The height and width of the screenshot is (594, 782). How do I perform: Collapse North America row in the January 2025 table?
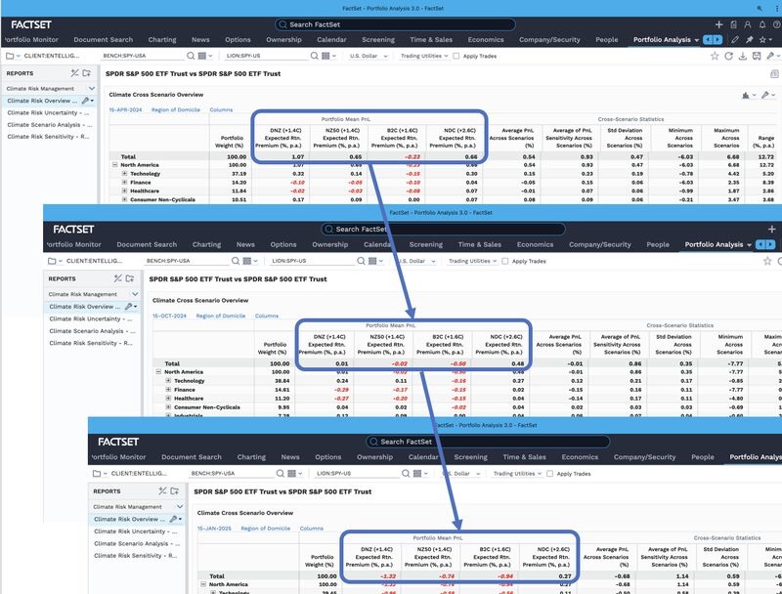tap(203, 584)
